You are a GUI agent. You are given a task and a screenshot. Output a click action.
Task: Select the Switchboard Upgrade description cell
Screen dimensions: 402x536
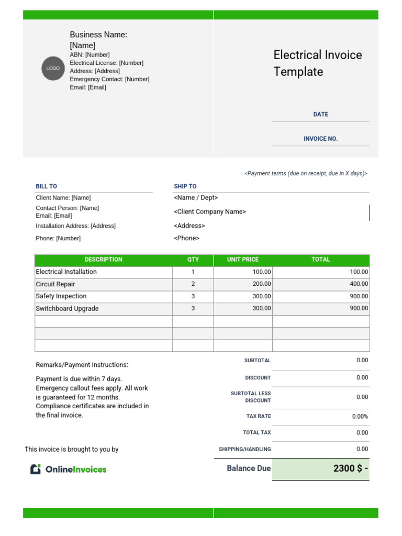pos(104,309)
